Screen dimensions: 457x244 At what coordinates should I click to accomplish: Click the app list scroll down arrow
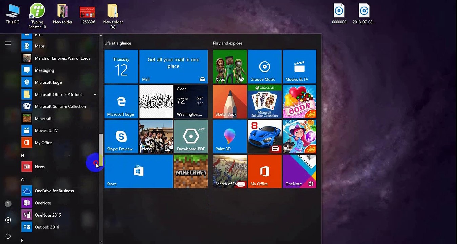pos(101,242)
